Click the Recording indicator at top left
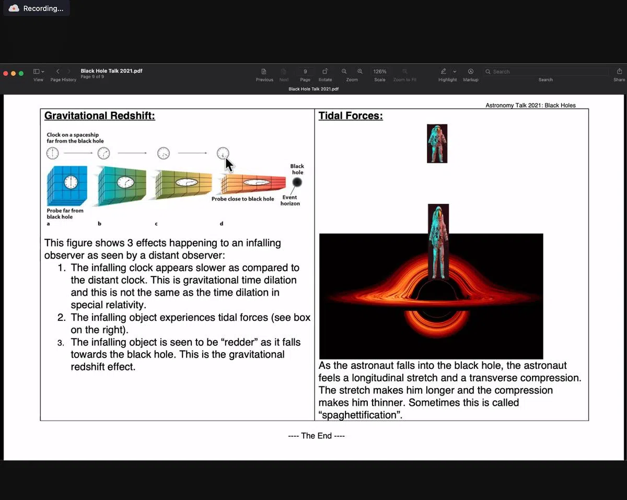This screenshot has width=627, height=500. pos(37,8)
